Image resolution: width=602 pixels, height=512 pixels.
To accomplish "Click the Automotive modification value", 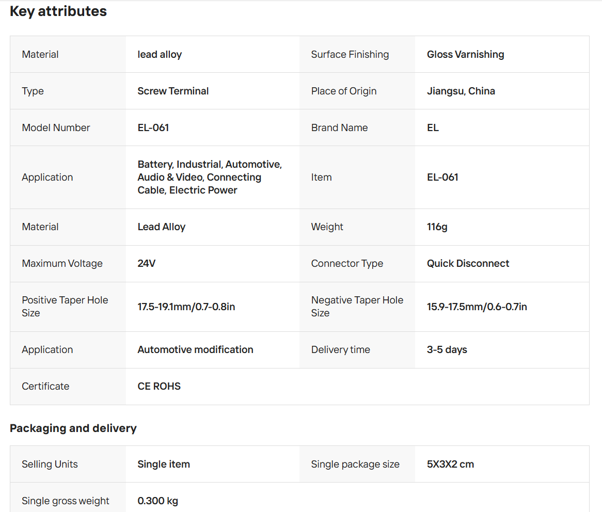I will (195, 349).
